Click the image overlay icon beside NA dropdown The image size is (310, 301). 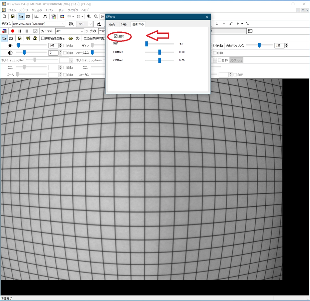99,24
